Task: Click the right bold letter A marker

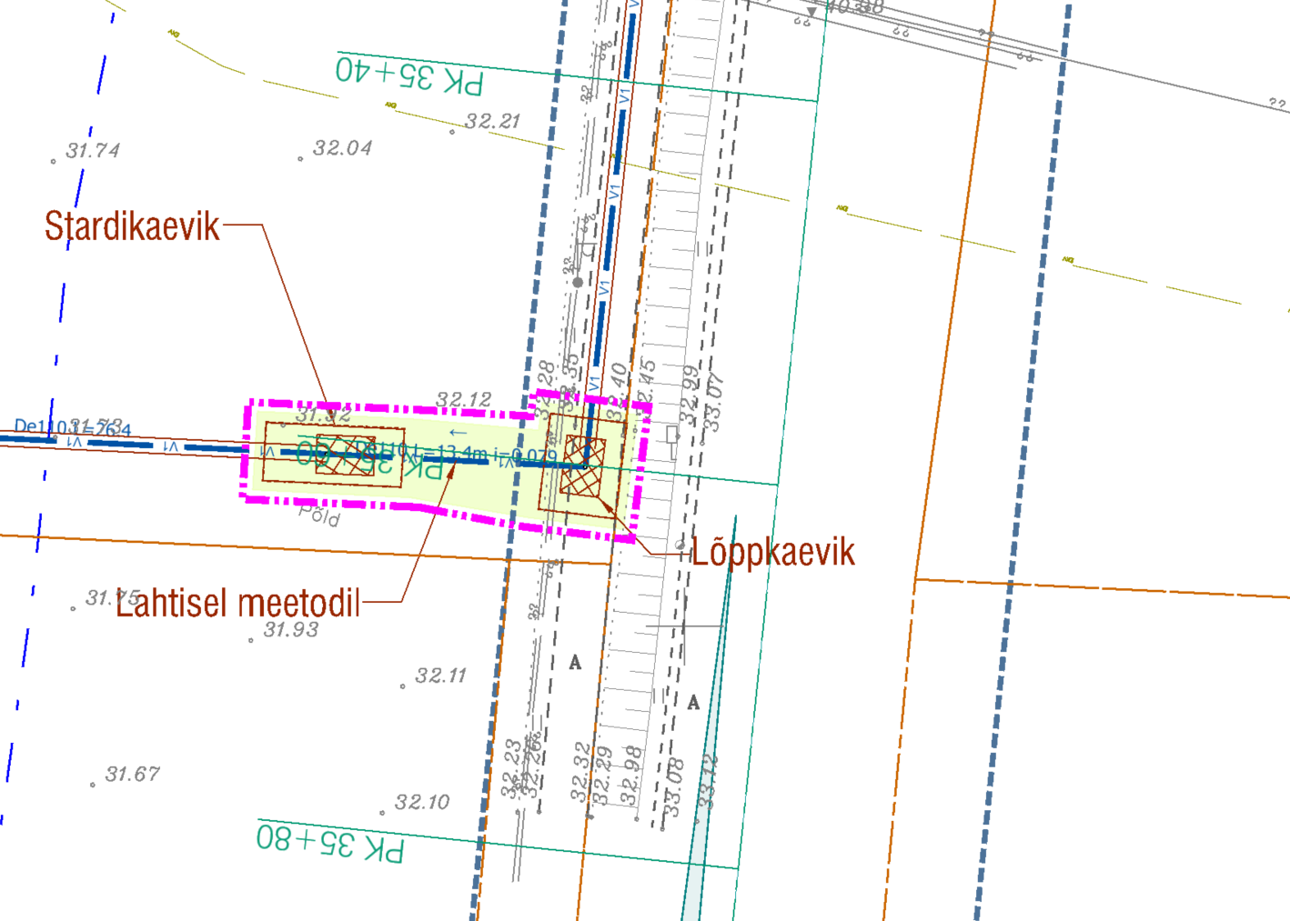Action: coord(693,702)
